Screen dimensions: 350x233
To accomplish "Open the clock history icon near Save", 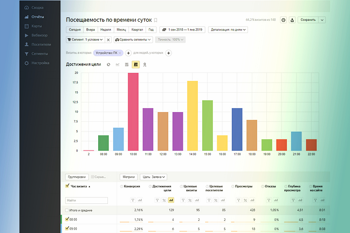I will click(283, 20).
